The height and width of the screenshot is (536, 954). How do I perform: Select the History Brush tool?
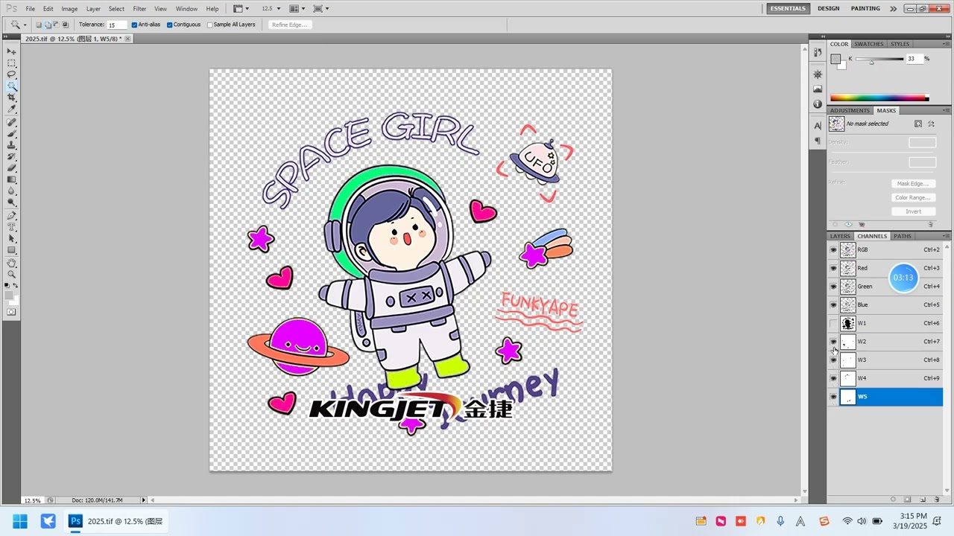click(11, 156)
